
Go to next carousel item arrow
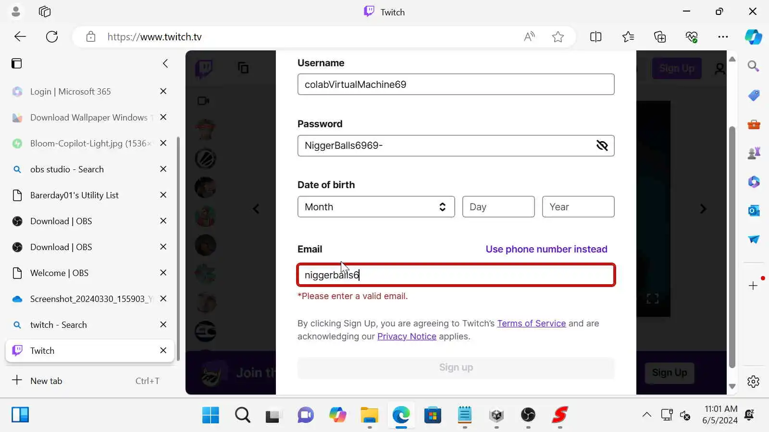703,209
